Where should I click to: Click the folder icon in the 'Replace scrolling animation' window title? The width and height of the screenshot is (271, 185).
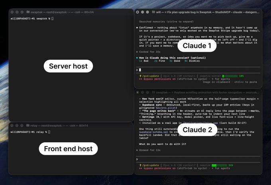tap(153, 92)
